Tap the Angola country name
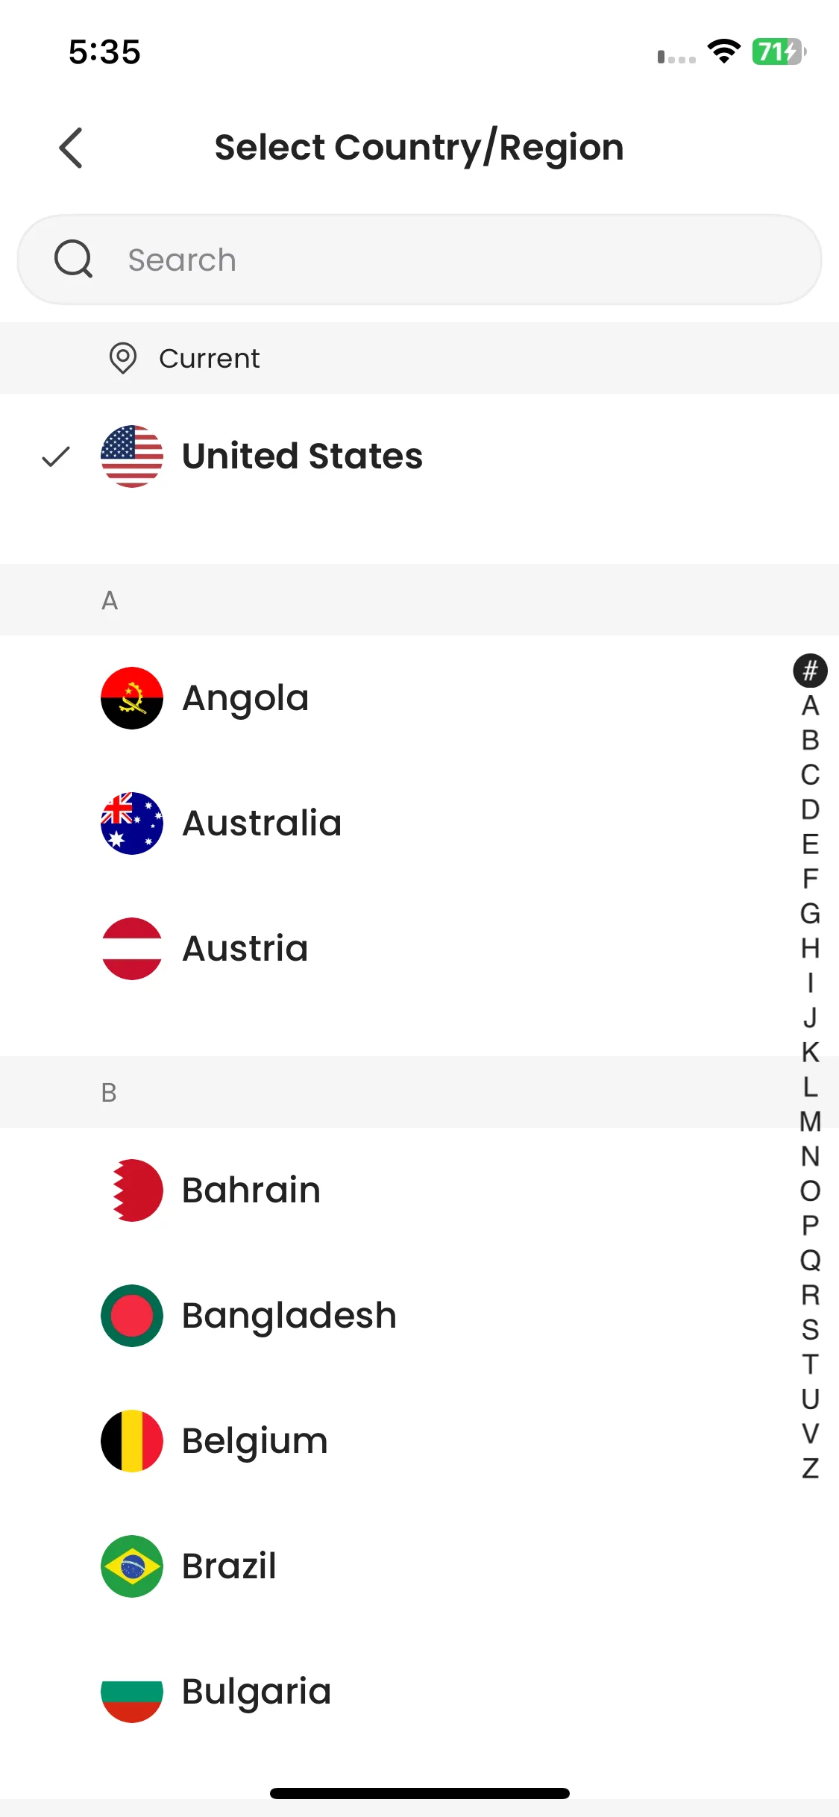 tap(245, 698)
